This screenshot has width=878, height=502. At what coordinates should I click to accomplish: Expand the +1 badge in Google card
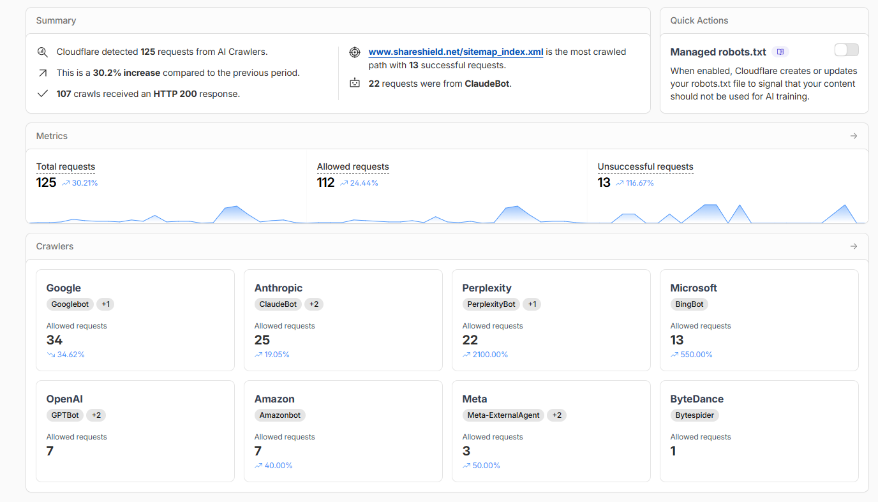(106, 304)
